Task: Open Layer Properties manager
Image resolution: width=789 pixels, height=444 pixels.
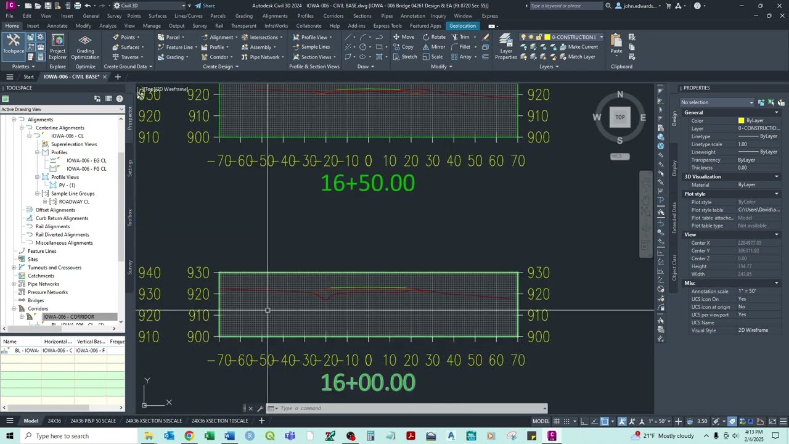Action: pos(505,47)
